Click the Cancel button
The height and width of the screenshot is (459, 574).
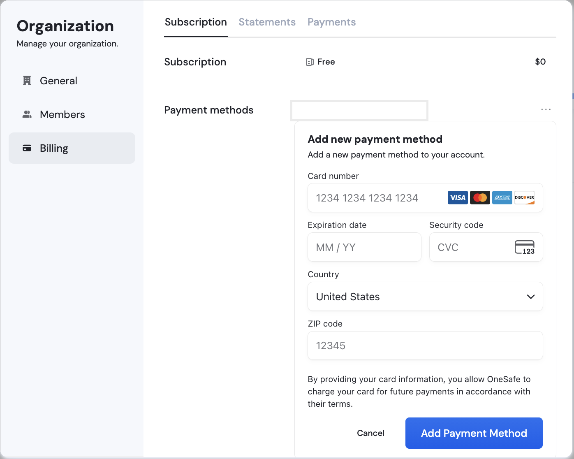(370, 433)
